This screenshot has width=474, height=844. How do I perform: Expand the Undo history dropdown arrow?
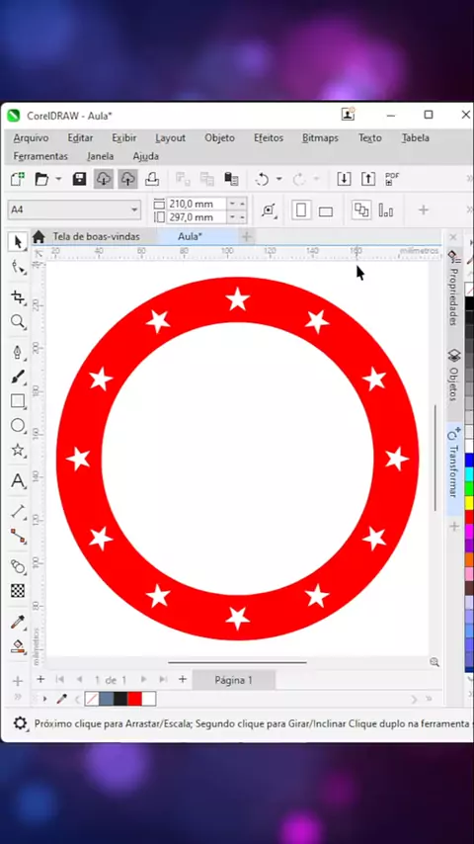point(278,179)
